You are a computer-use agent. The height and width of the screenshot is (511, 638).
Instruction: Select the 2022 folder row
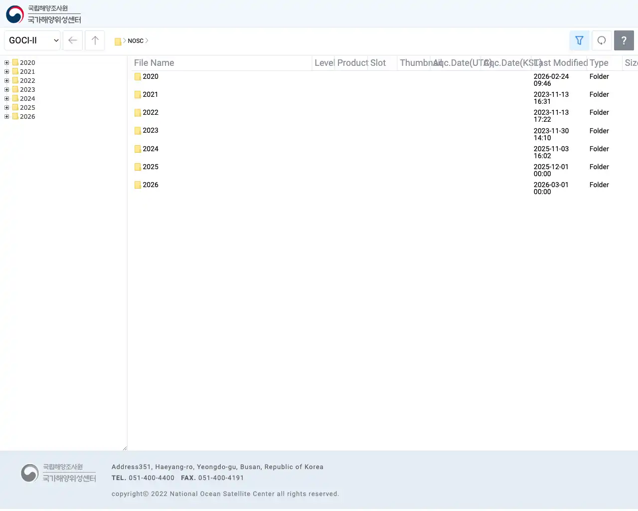click(x=151, y=112)
